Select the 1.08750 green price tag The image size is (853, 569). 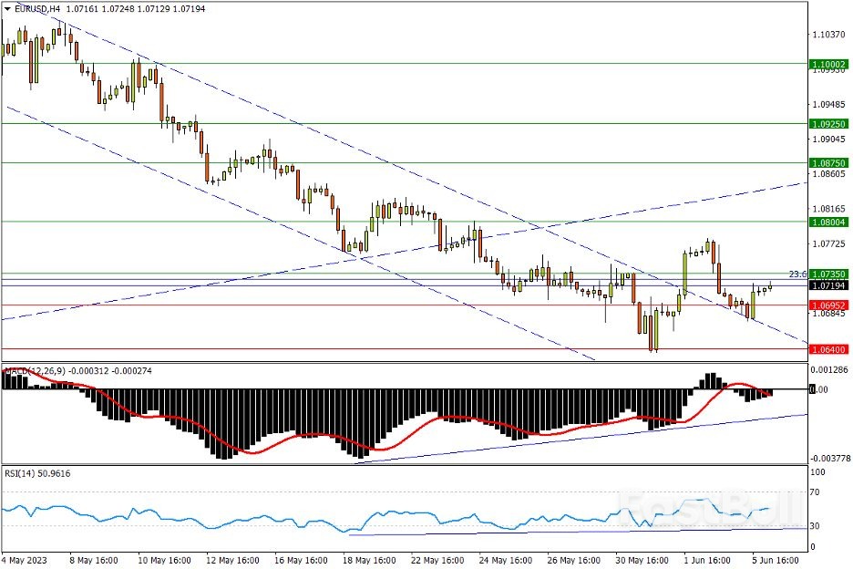coord(829,162)
